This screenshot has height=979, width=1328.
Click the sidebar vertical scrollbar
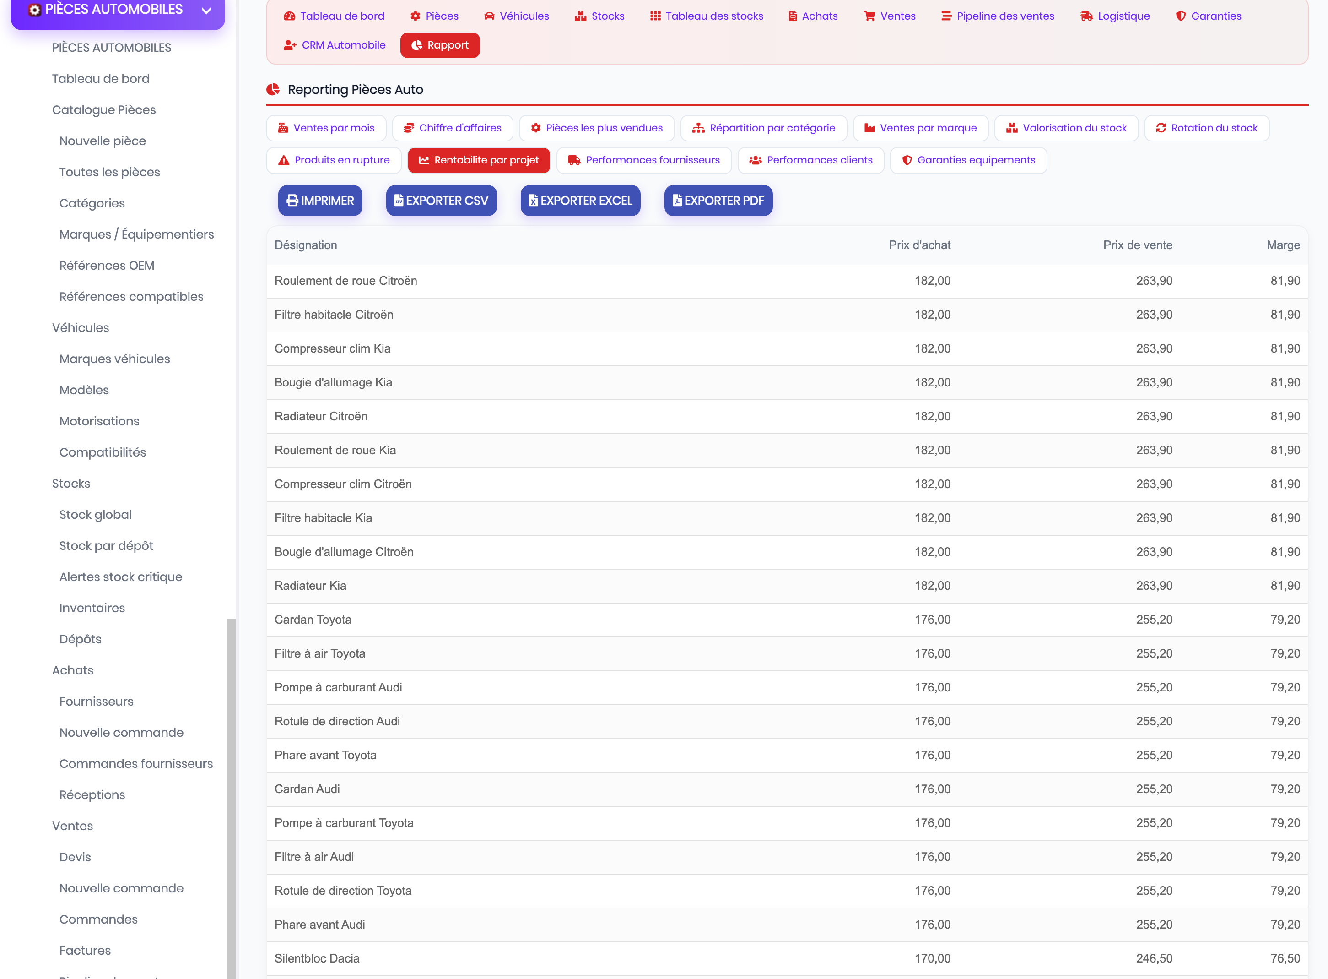(232, 798)
